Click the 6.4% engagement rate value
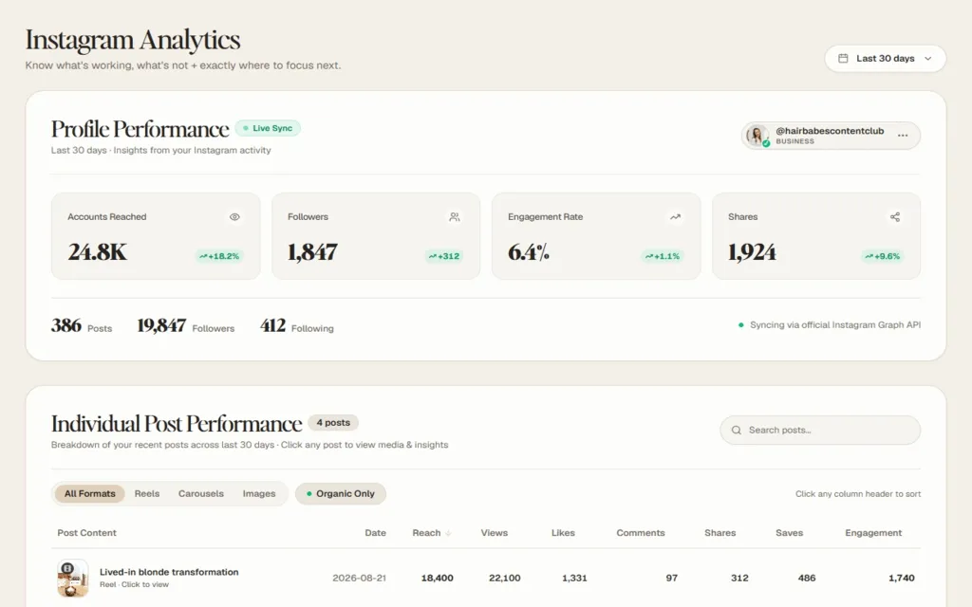This screenshot has height=607, width=972. click(529, 252)
